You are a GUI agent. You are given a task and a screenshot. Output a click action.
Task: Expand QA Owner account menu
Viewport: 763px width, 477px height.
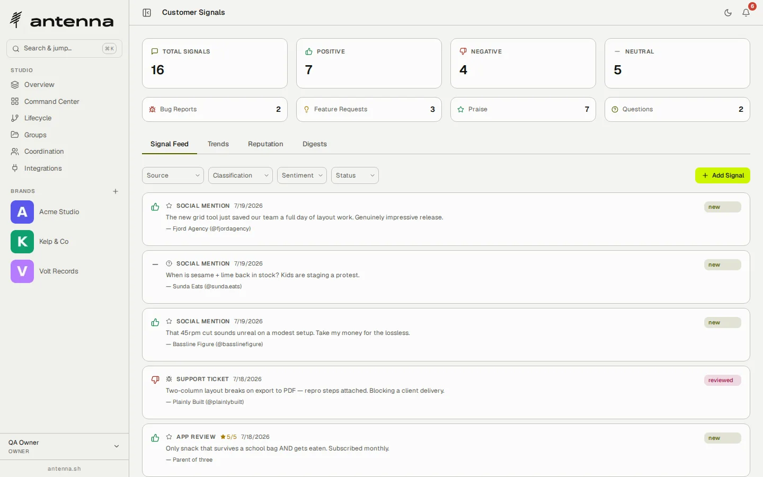point(64,447)
